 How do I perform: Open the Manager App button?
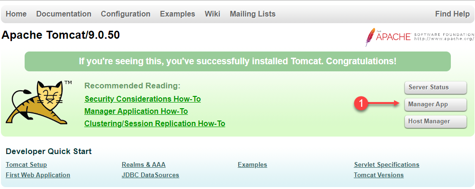click(435, 104)
